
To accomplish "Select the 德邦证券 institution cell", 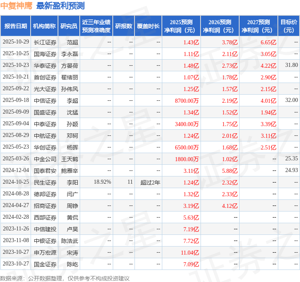I will [x=45, y=194].
